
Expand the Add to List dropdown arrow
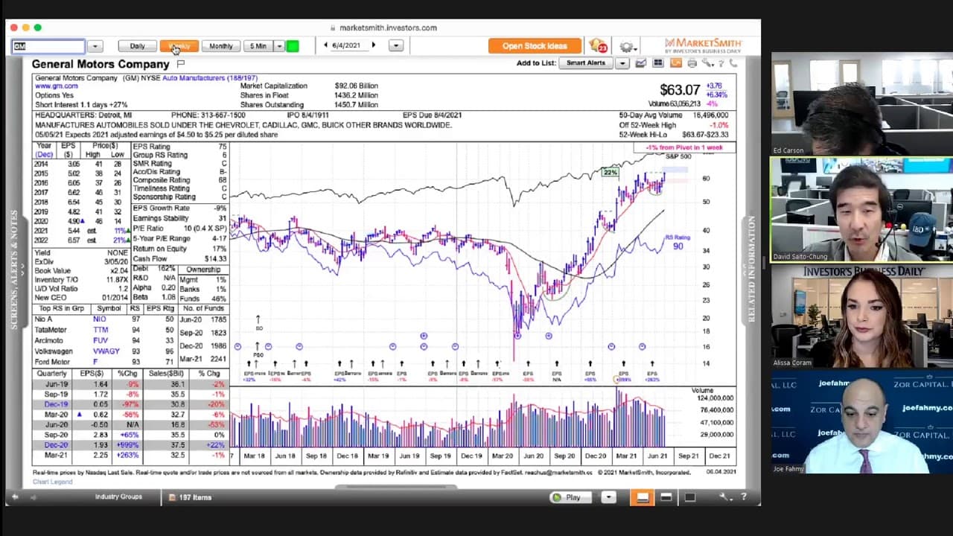click(x=622, y=63)
